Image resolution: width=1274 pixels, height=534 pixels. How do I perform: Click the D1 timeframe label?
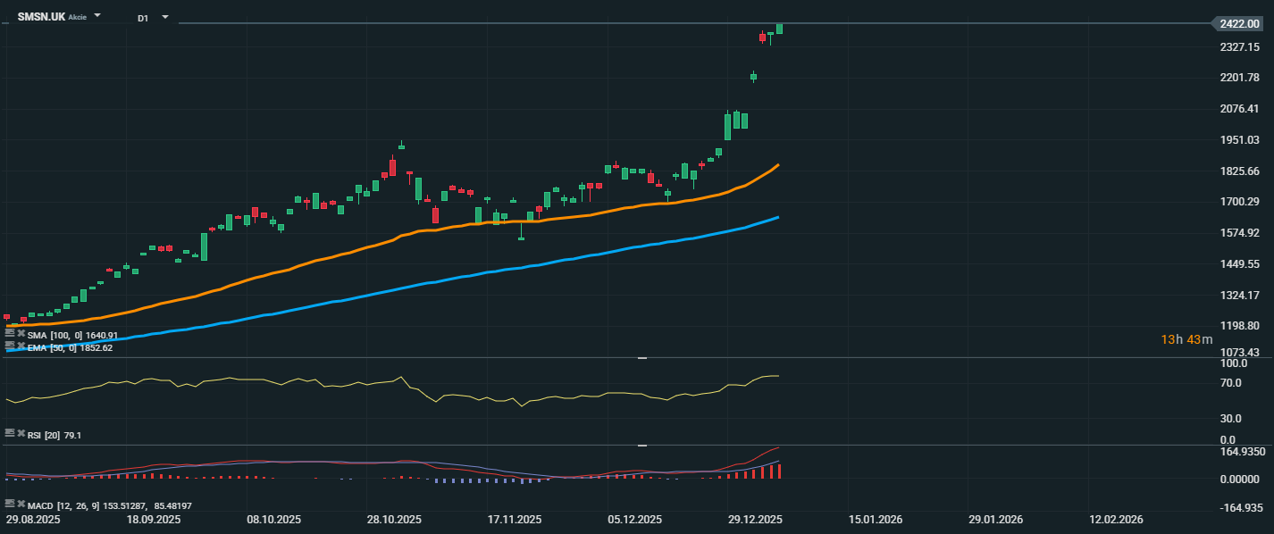point(143,18)
